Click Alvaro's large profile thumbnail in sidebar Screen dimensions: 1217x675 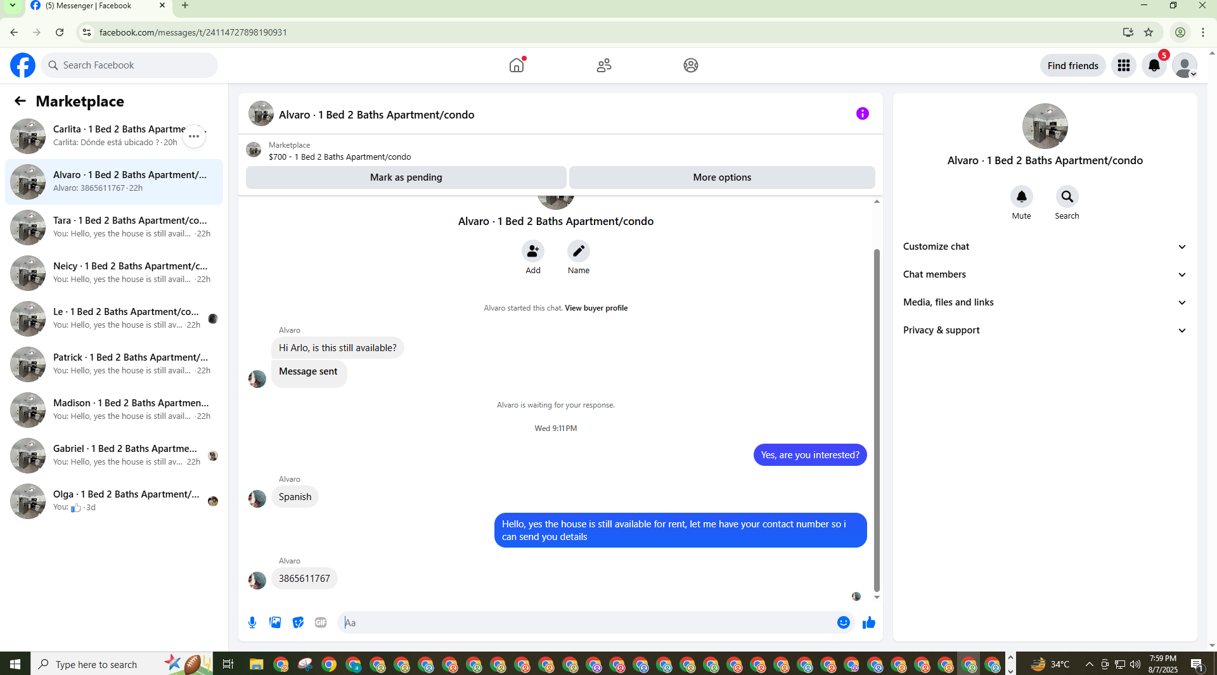coord(1045,126)
